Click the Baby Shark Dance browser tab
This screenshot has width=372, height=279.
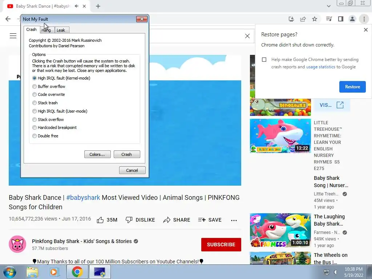pyautogui.click(x=43, y=6)
